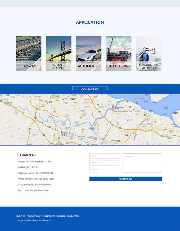Choose the Construction Machinery tile
180x231 pixels.
pyautogui.click(x=148, y=54)
